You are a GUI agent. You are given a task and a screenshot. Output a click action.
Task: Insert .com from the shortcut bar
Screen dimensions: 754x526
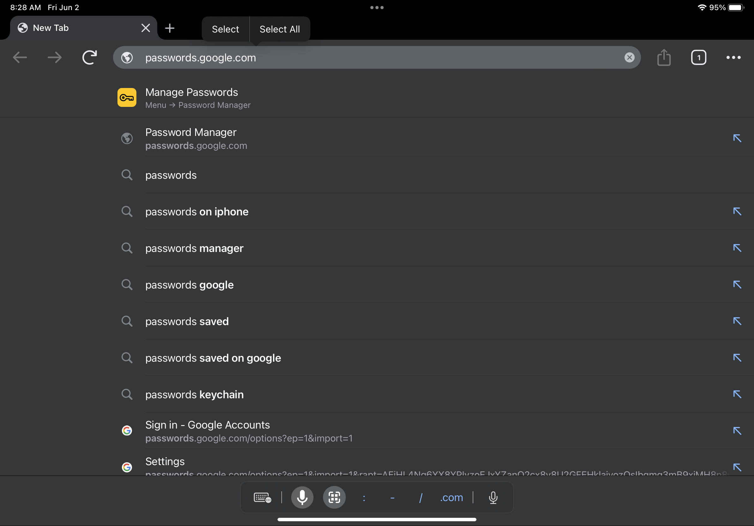click(452, 498)
